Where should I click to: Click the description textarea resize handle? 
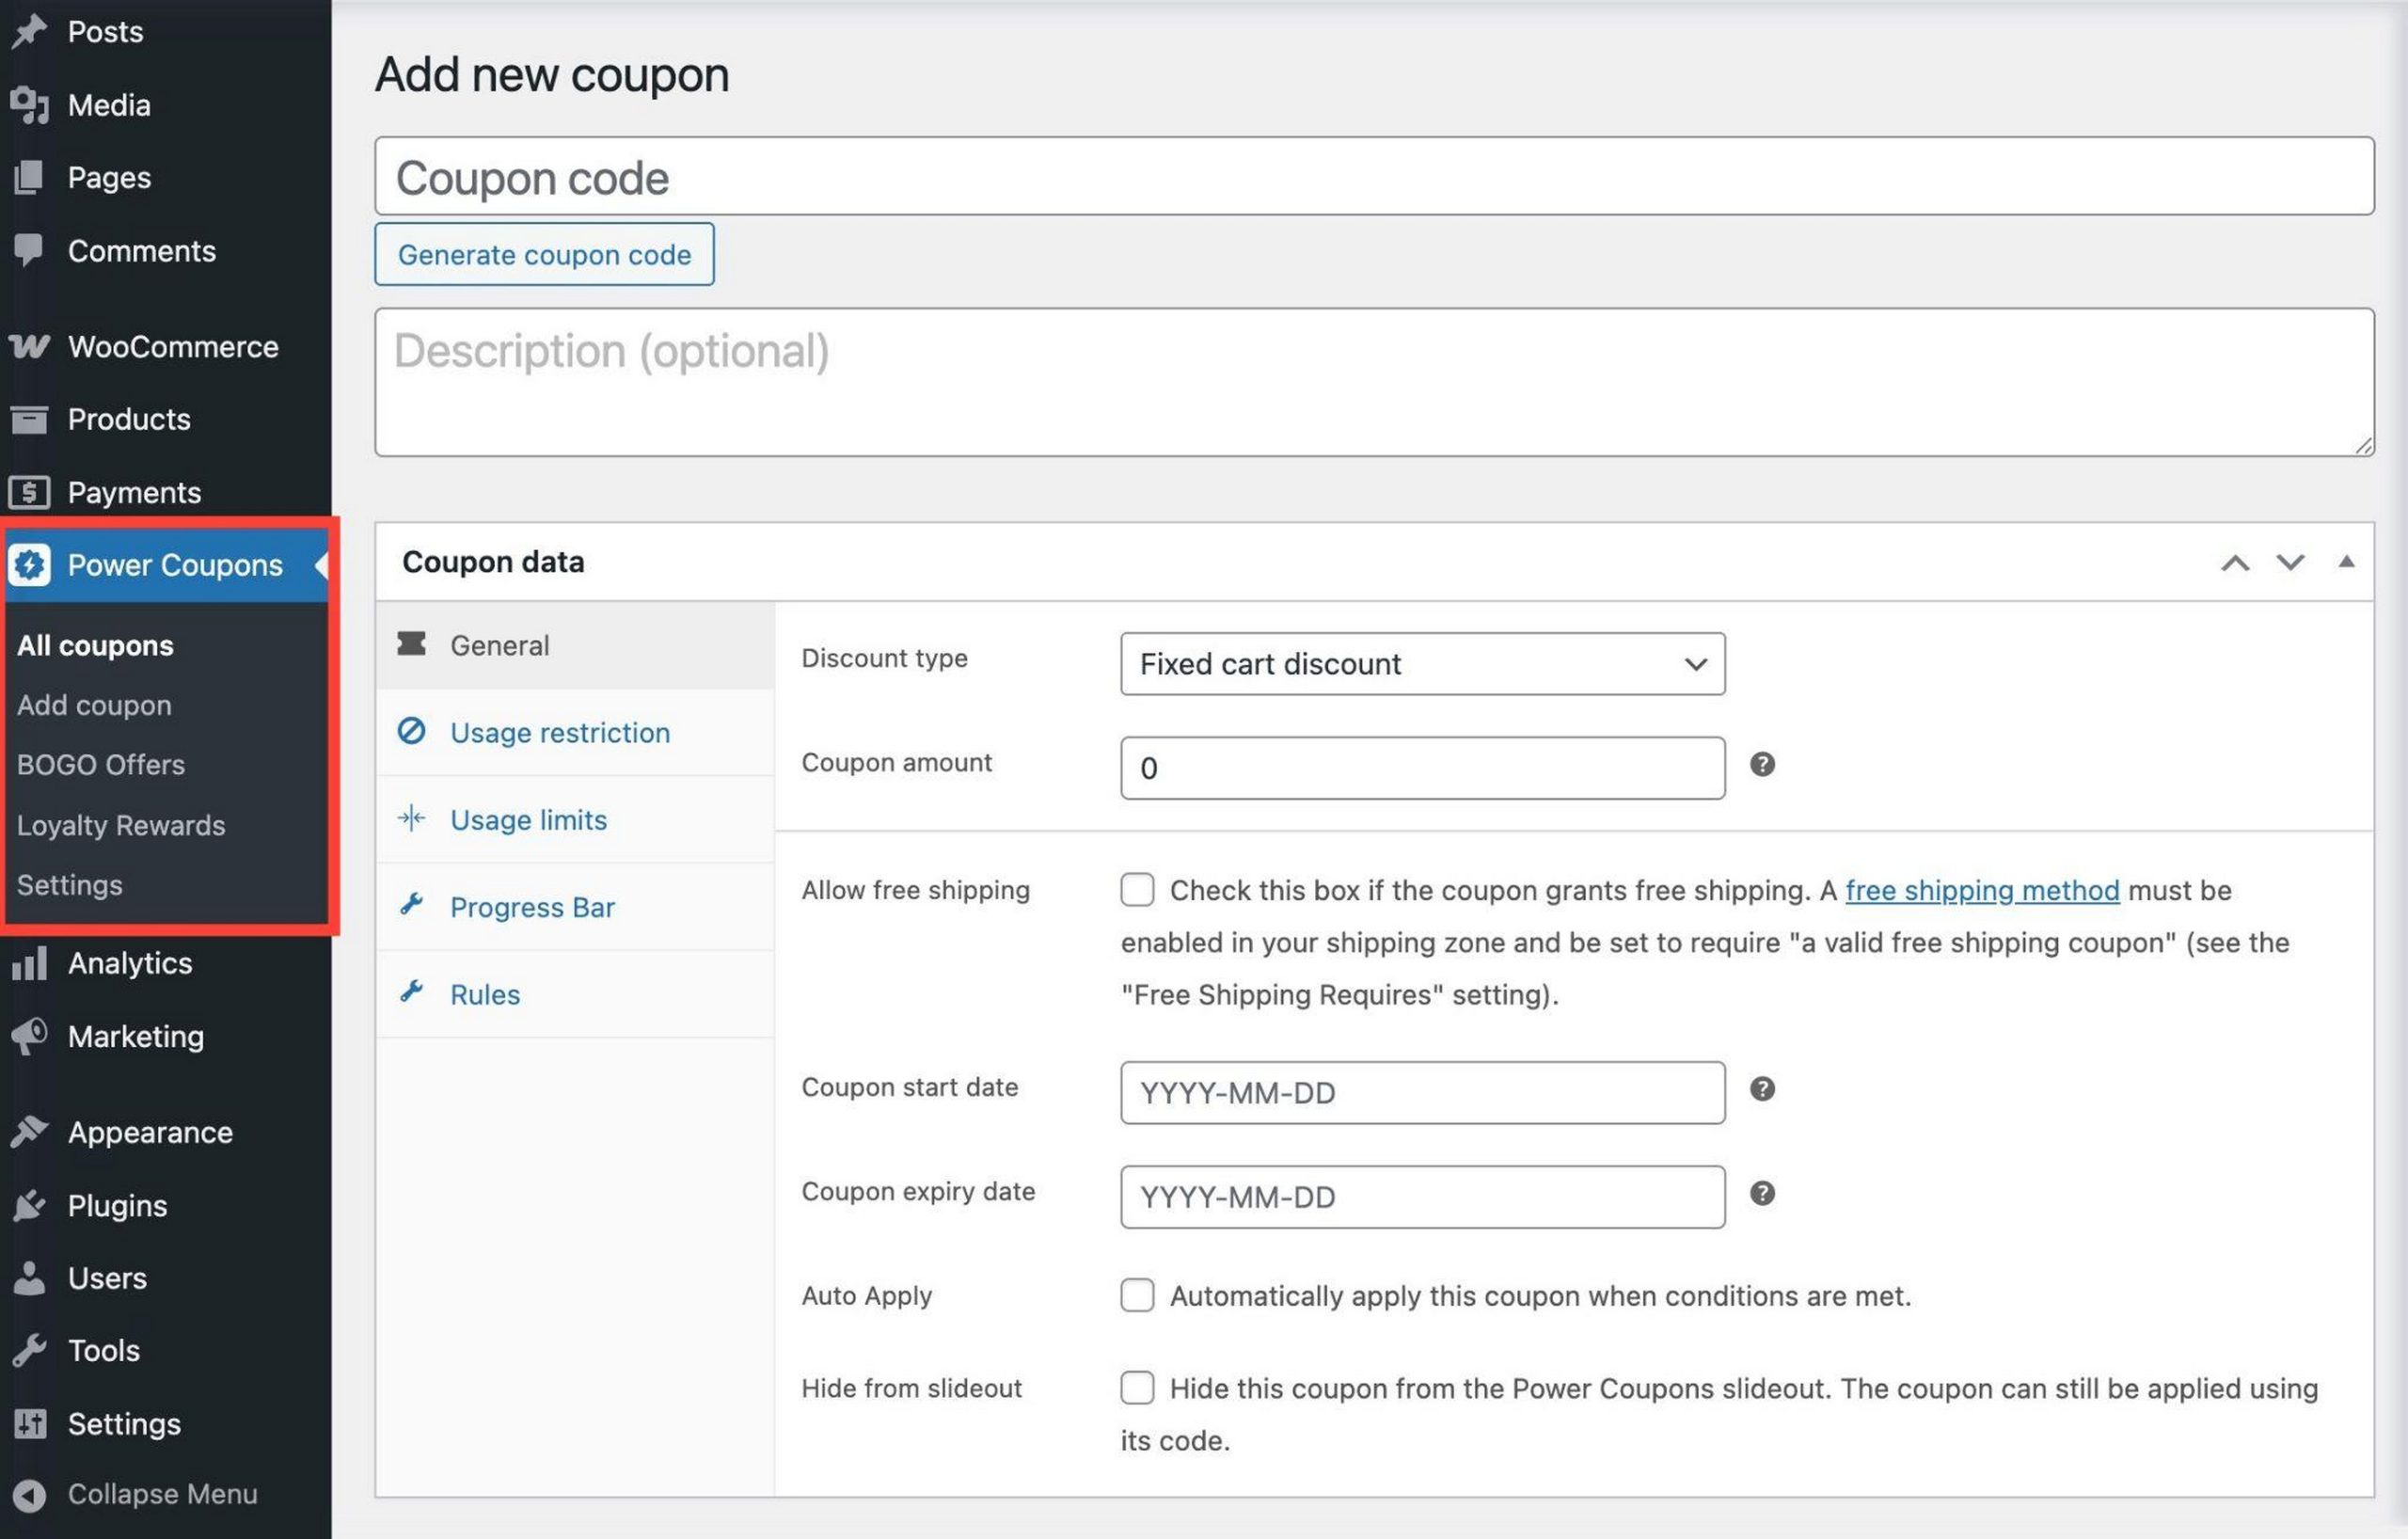pos(2362,445)
